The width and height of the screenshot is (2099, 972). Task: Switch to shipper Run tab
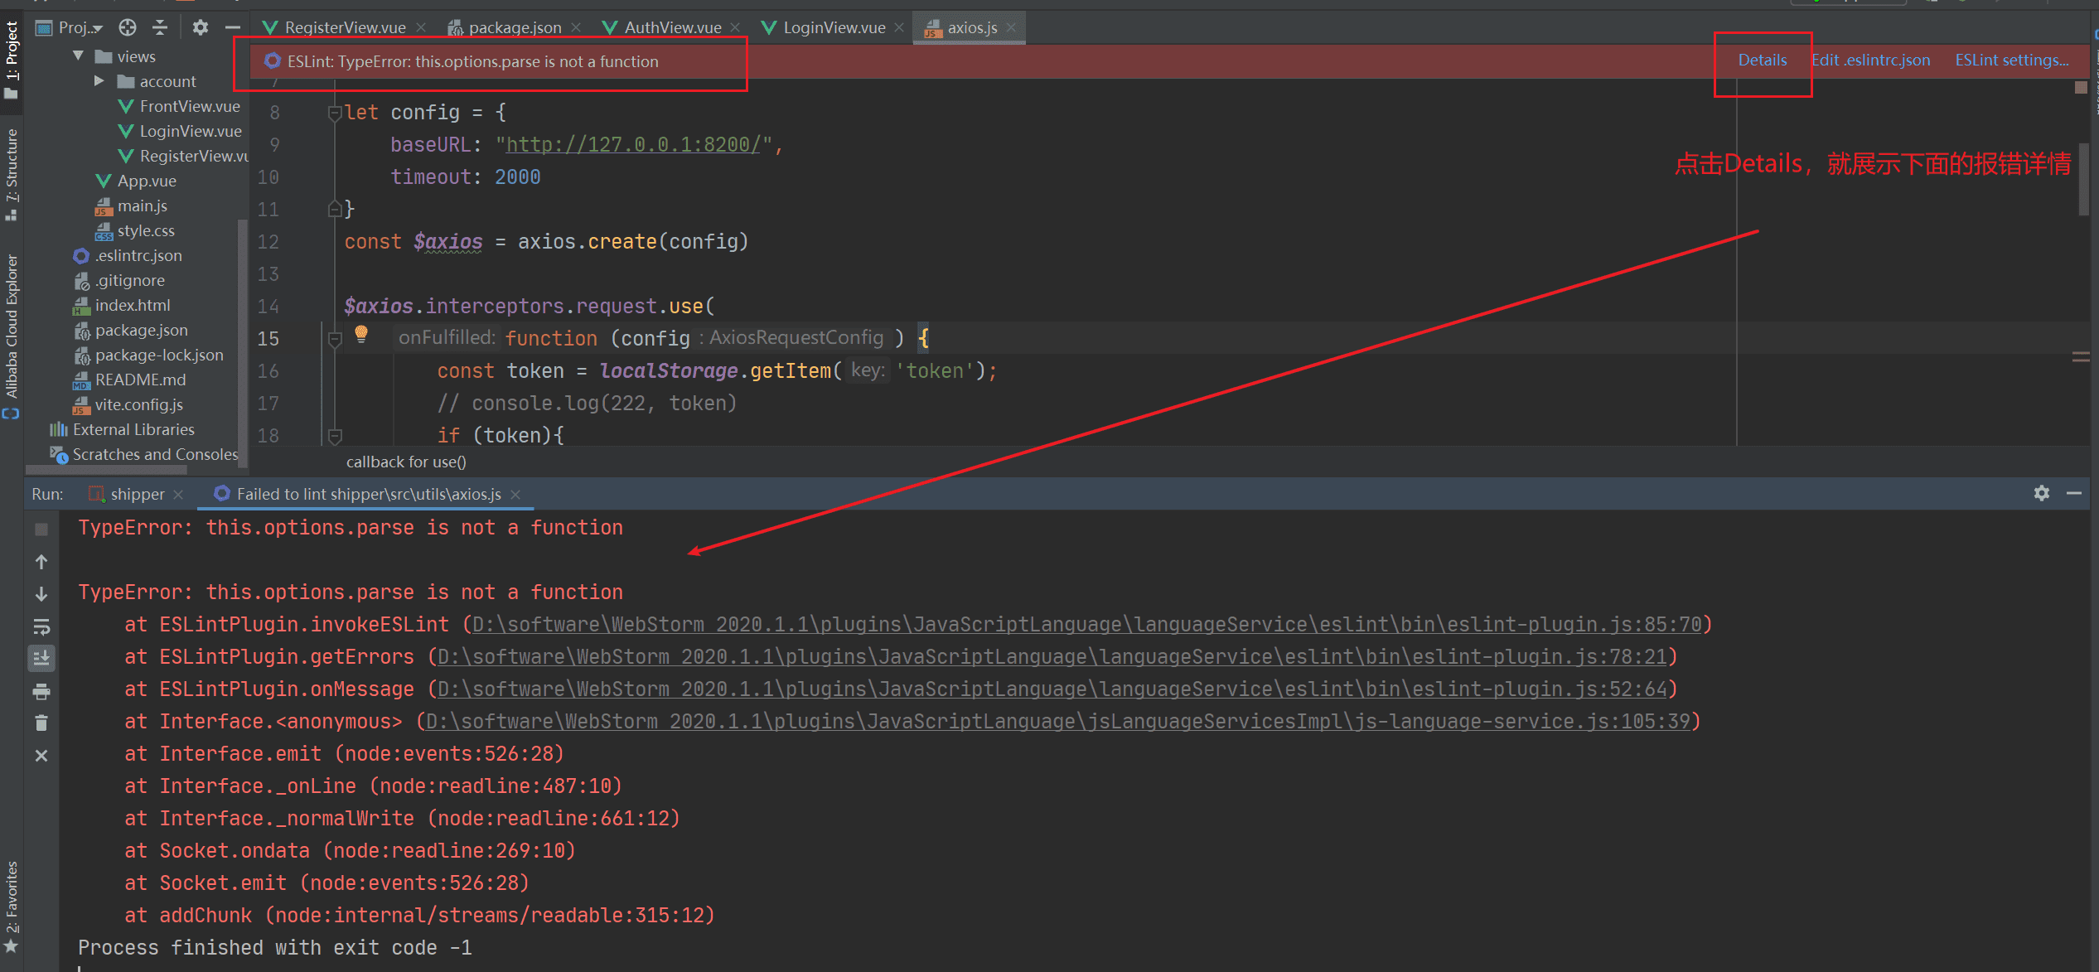coord(137,494)
